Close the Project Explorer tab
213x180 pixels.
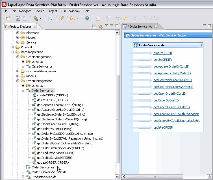[x=35, y=26]
